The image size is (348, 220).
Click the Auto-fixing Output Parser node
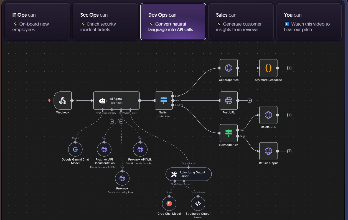tap(189, 174)
